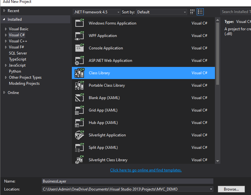
Task: Pick the Grid App (XAML) text label
Action: click(x=103, y=110)
